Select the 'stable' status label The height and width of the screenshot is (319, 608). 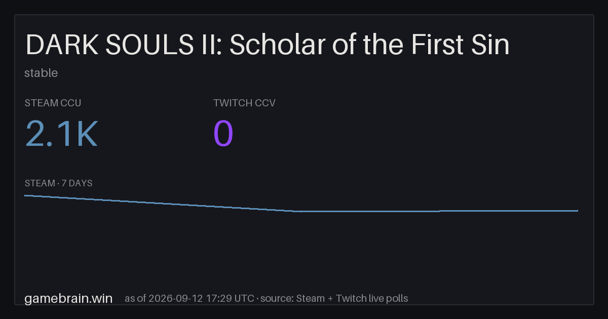click(x=41, y=73)
